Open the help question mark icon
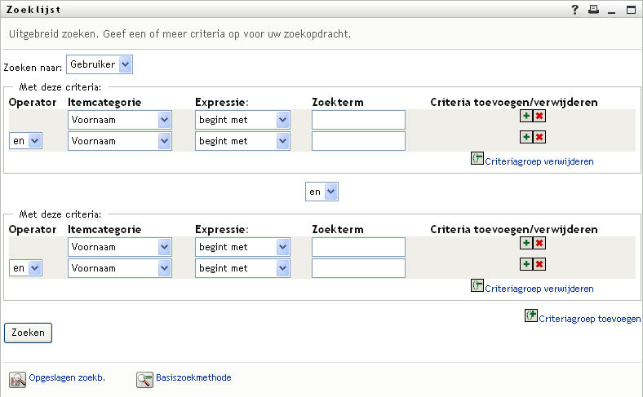 click(x=575, y=10)
